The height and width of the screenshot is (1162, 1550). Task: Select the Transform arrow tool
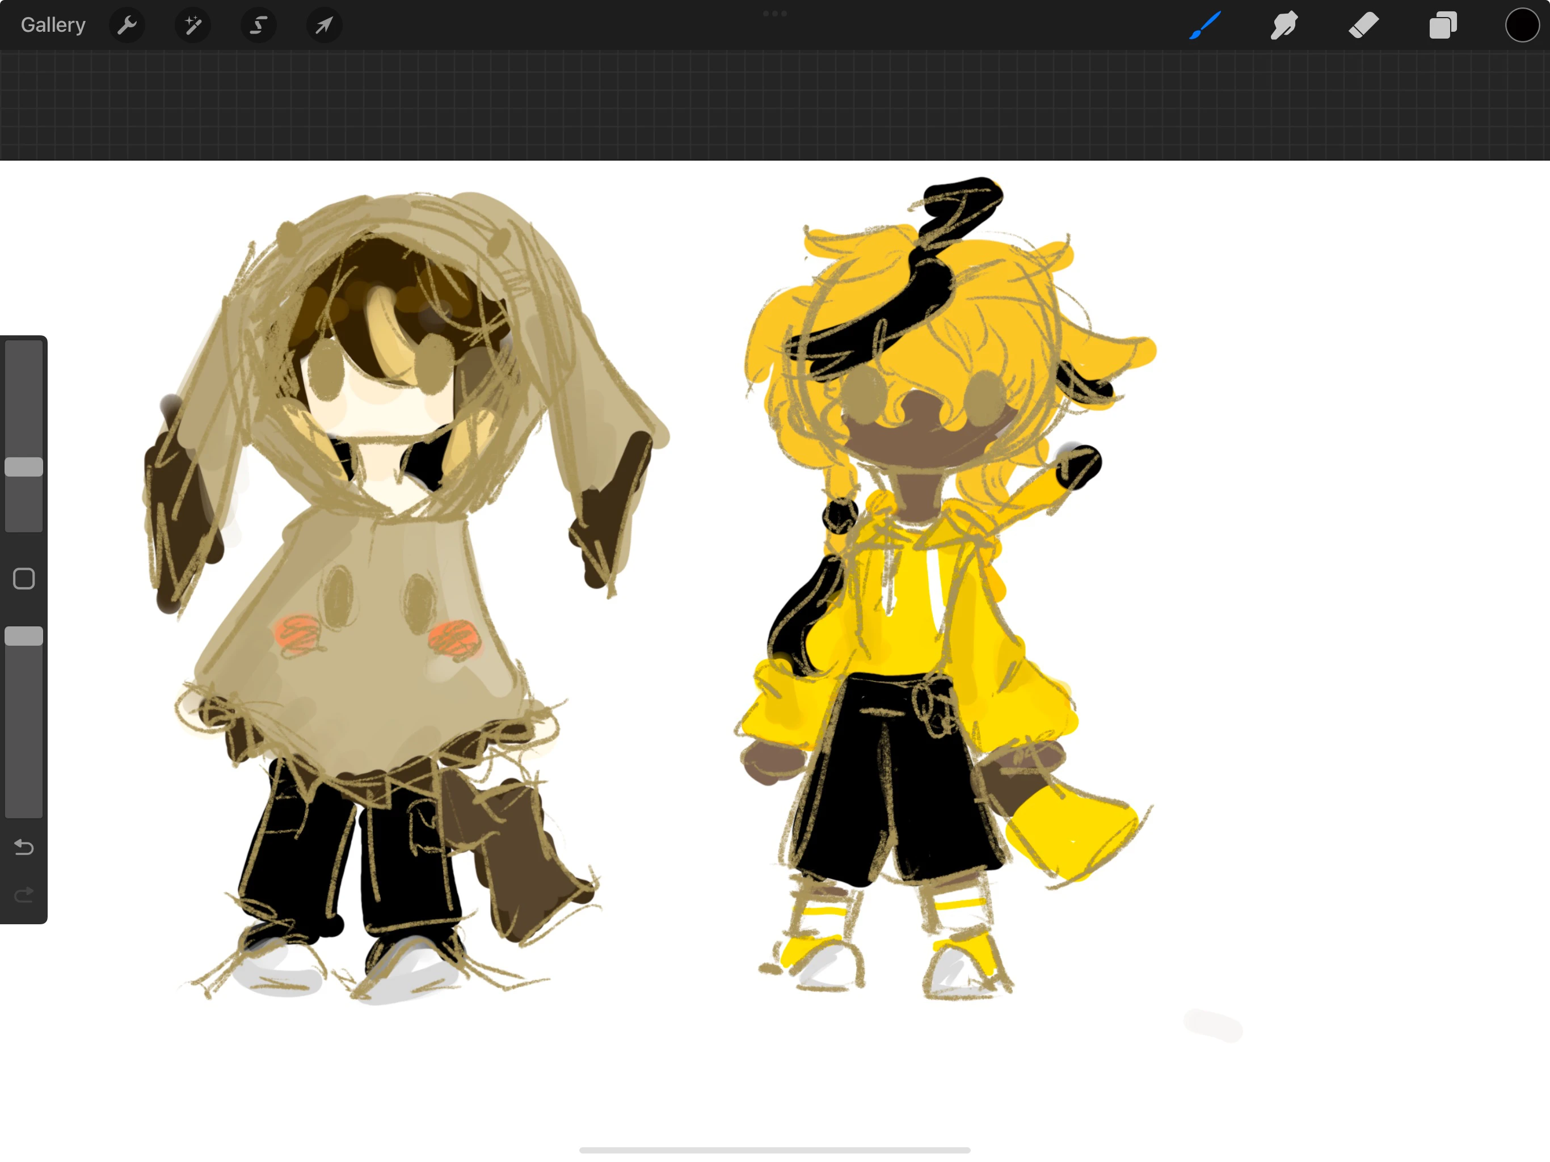tap(323, 25)
